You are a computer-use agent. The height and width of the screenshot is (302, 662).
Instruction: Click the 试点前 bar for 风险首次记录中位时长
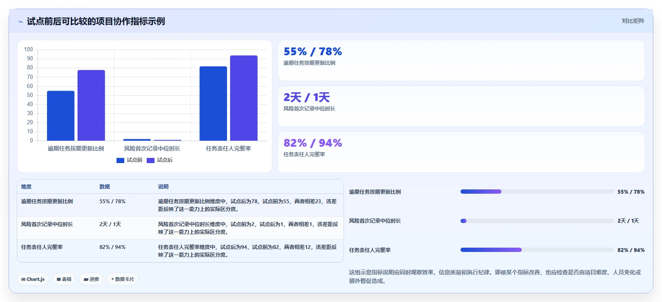point(137,140)
